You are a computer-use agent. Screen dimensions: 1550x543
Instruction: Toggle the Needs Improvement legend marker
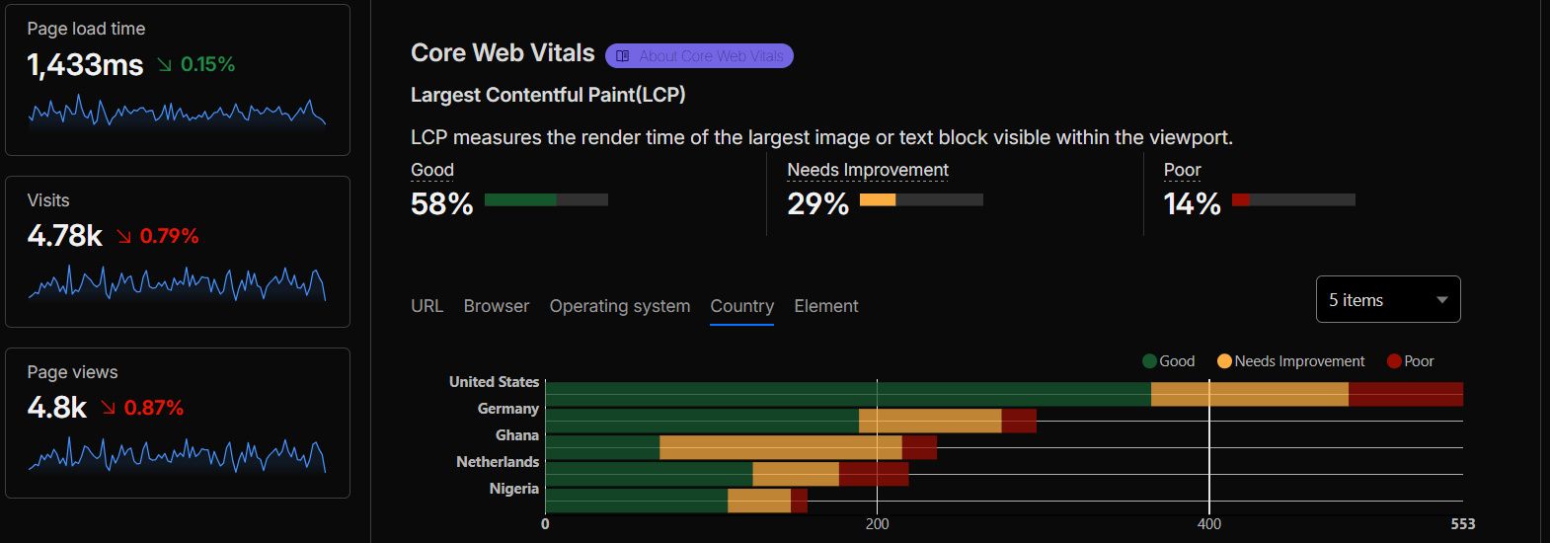[x=1224, y=361]
